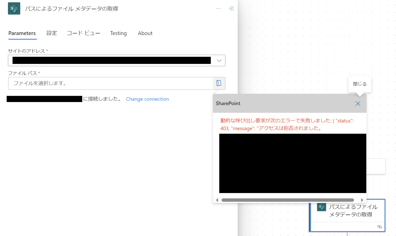396x236 pixels.
Task: Open the file picker folder icon
Action: [219, 83]
